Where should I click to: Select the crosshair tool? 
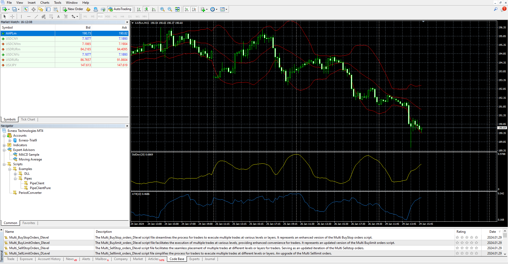12,16
